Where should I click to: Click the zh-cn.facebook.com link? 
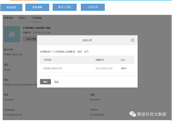(13, 115)
